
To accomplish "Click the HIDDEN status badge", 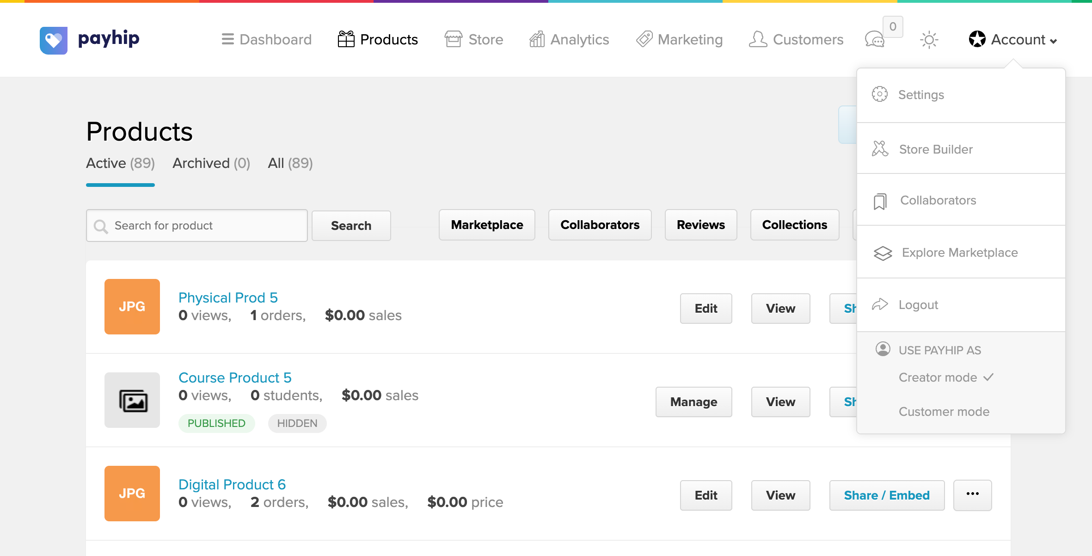I will [x=297, y=423].
